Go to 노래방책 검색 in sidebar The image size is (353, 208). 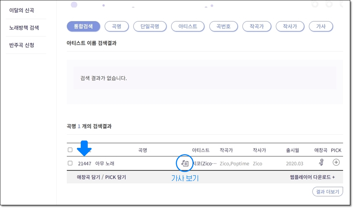[x=24, y=28]
